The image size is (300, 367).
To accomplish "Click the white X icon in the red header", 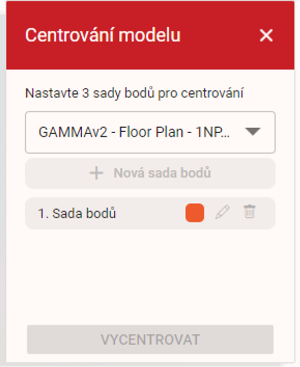I will click(x=266, y=36).
